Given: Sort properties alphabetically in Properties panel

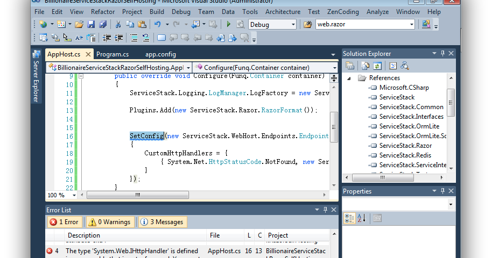Looking at the screenshot, I should click(362, 218).
